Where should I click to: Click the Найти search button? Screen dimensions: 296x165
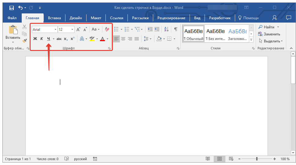coord(268,27)
